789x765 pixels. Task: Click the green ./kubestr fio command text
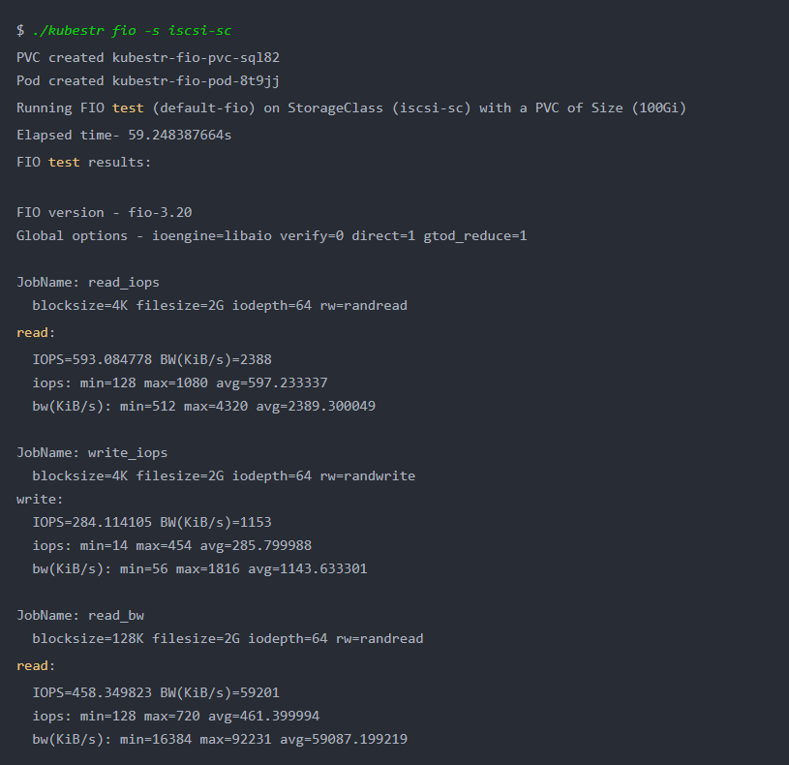point(132,31)
